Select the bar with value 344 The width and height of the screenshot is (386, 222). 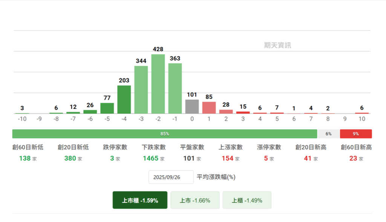(x=141, y=90)
